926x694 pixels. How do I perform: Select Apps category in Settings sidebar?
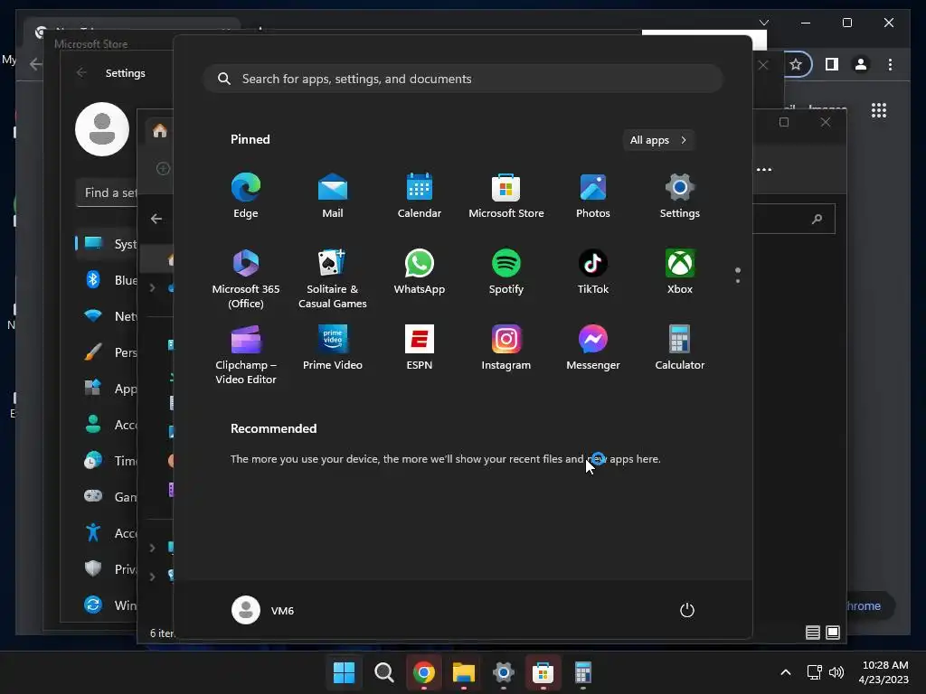coord(107,389)
